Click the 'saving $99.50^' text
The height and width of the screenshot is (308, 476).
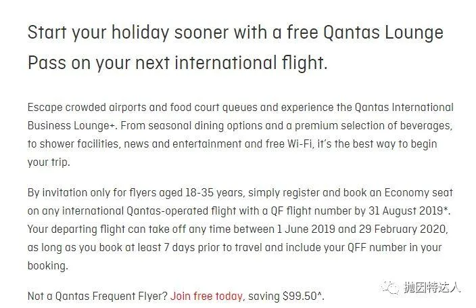click(x=286, y=296)
